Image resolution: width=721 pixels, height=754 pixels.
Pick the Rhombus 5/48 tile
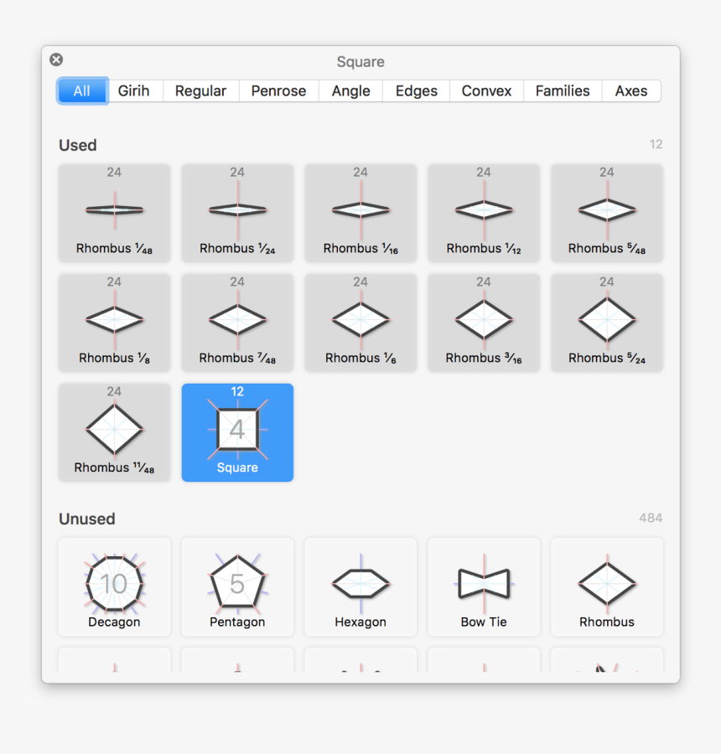[606, 213]
